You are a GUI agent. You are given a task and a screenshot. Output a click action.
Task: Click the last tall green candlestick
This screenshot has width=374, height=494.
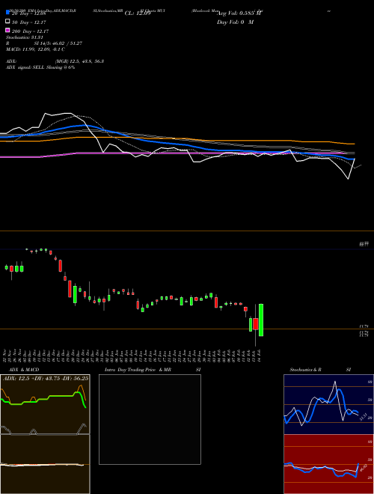click(261, 320)
